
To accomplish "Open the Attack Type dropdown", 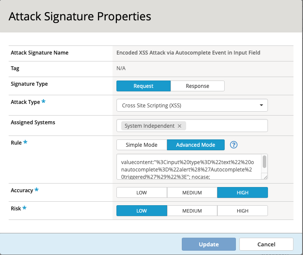I will [x=192, y=105].
